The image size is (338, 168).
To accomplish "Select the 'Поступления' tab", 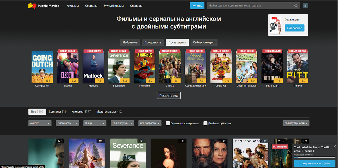I will [x=177, y=42].
